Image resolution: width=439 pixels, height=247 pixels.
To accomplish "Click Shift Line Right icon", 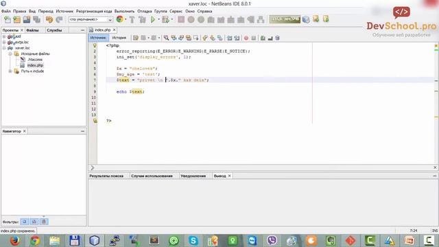I will (237, 38).
